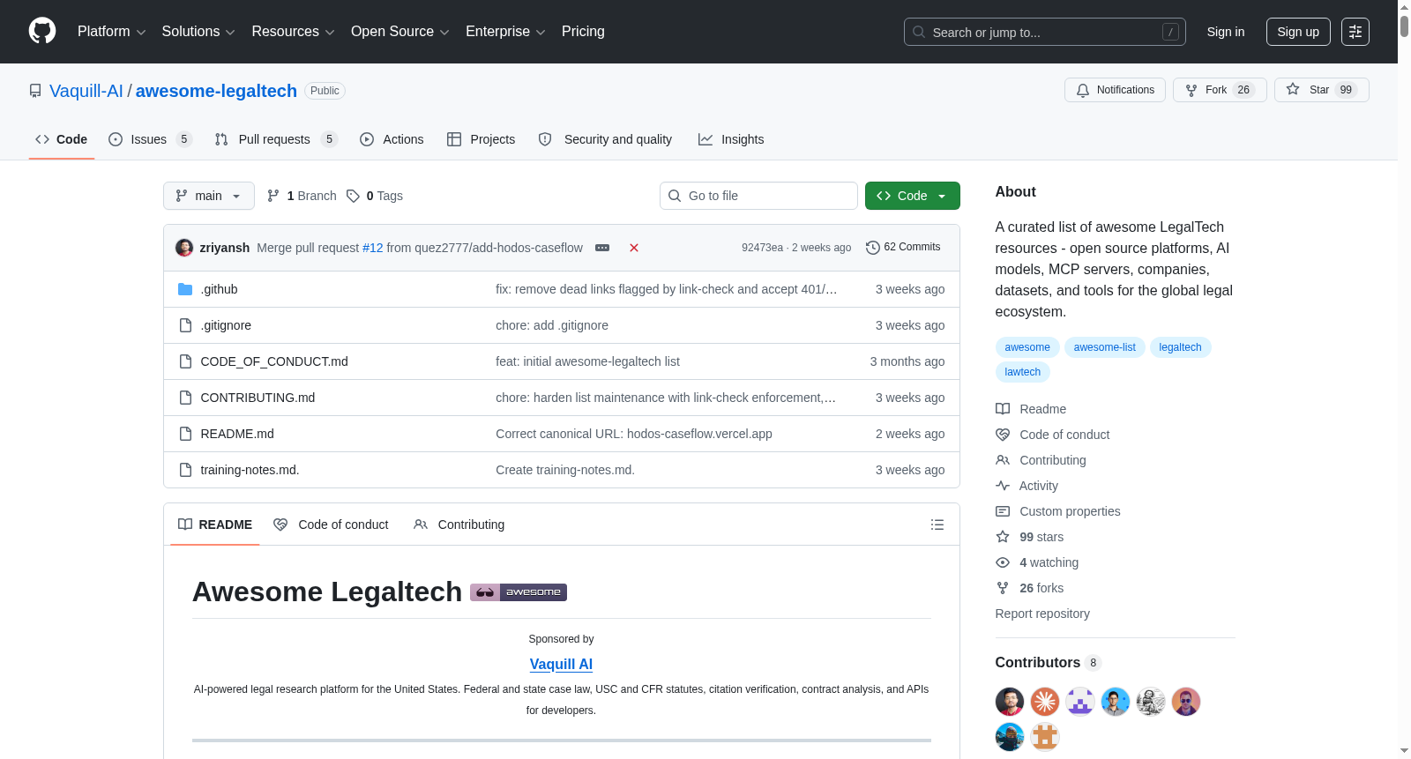Image resolution: width=1411 pixels, height=759 pixels.
Task: Click the Search or jump to field
Action: [1045, 32]
